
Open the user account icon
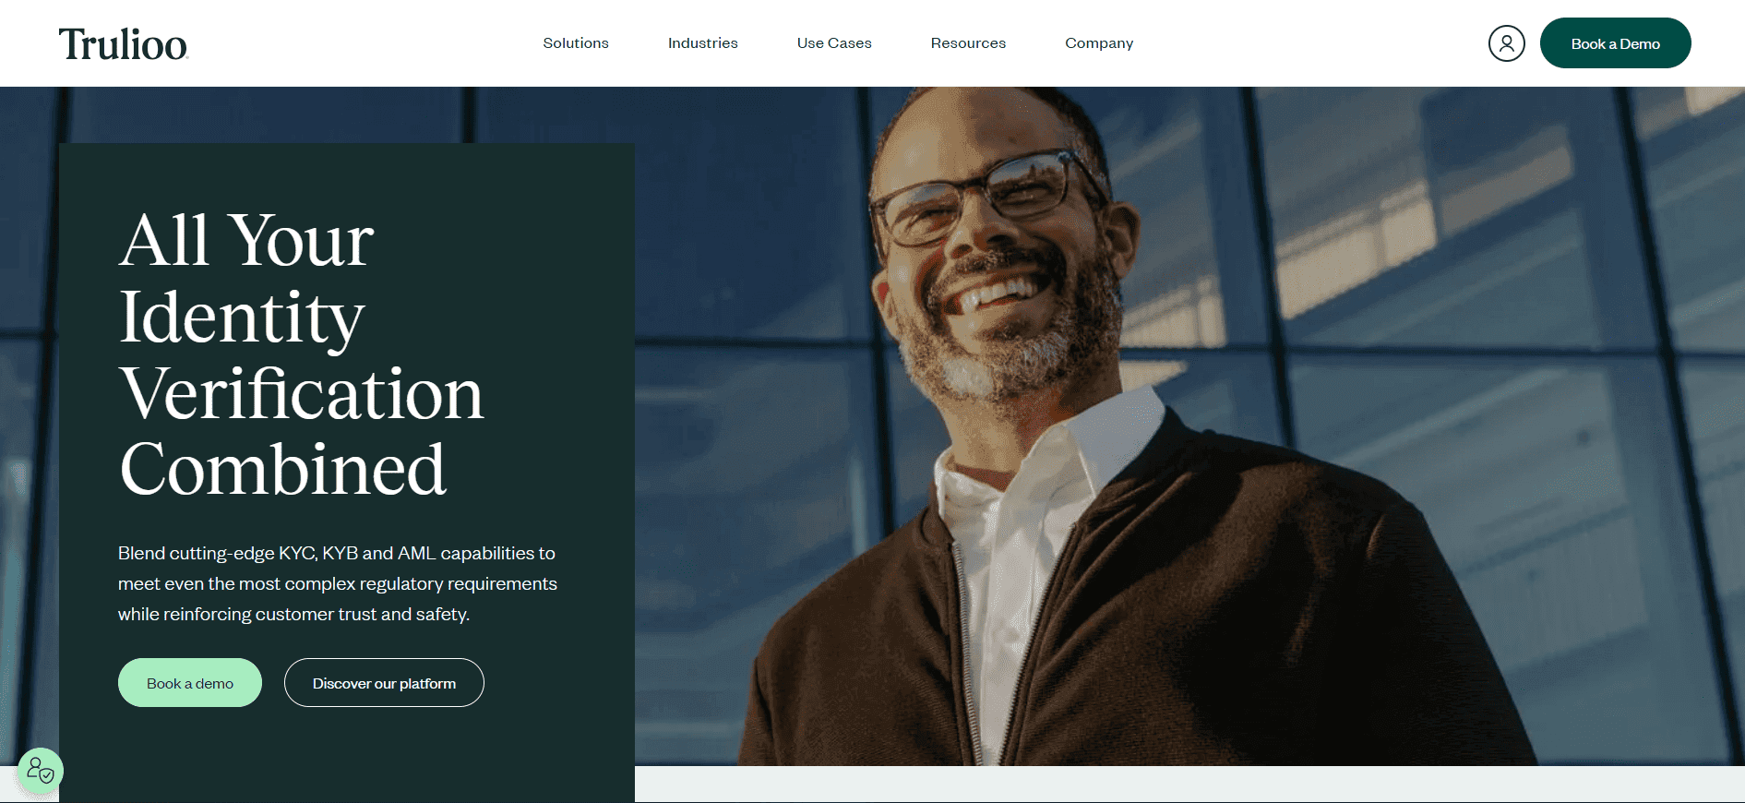pyautogui.click(x=1506, y=43)
